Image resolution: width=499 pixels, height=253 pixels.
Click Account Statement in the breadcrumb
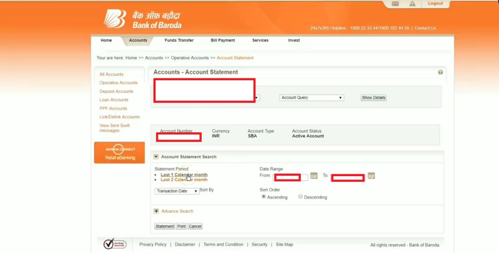[235, 58]
